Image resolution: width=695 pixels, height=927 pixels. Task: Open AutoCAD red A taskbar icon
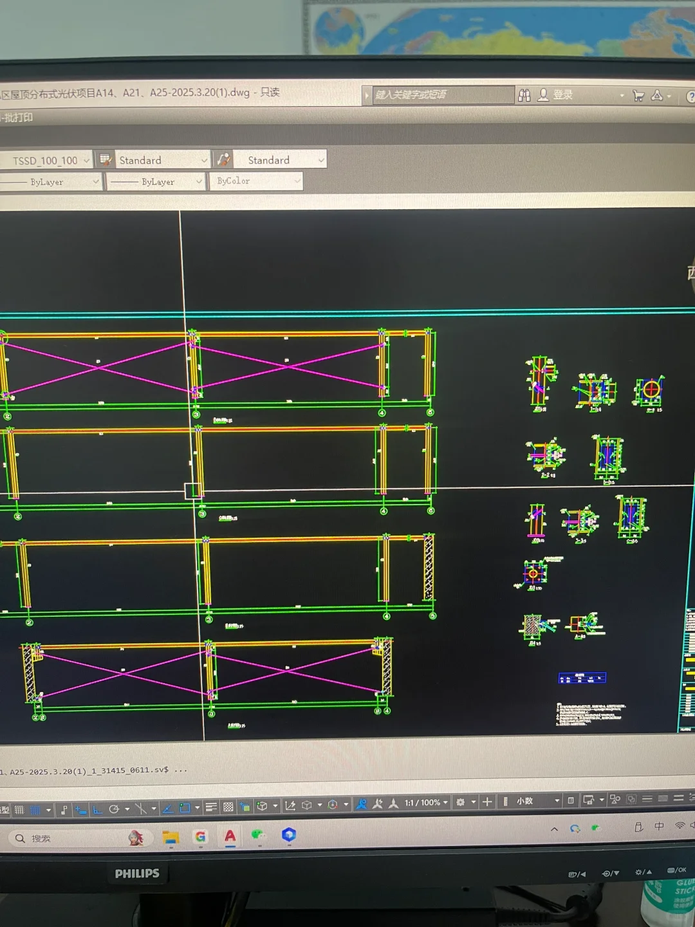click(x=230, y=836)
